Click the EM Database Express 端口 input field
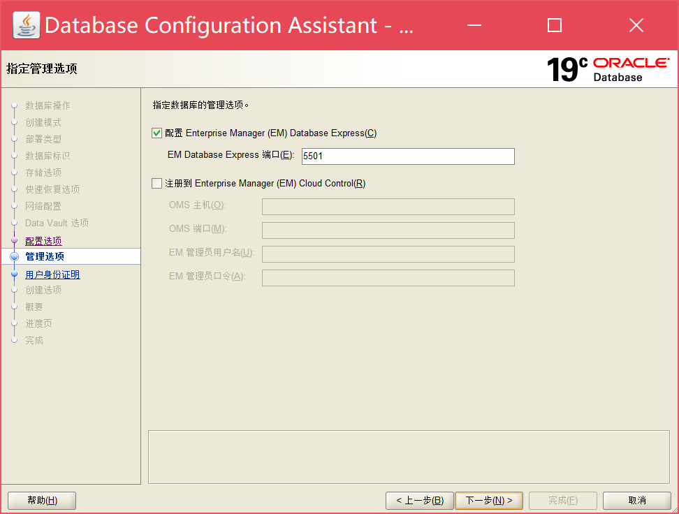679x514 pixels. click(x=407, y=156)
